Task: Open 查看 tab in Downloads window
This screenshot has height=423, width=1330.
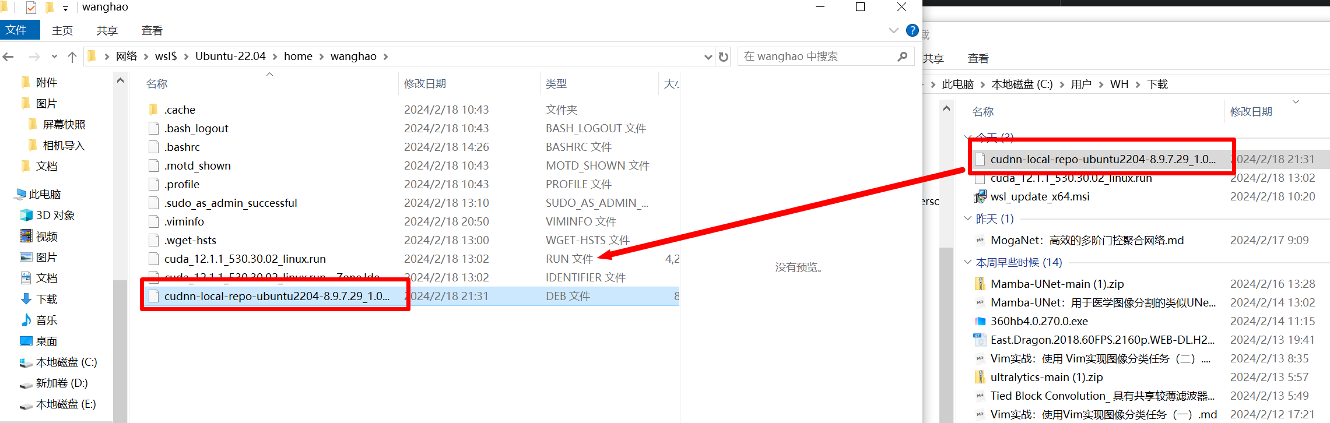Action: point(978,59)
